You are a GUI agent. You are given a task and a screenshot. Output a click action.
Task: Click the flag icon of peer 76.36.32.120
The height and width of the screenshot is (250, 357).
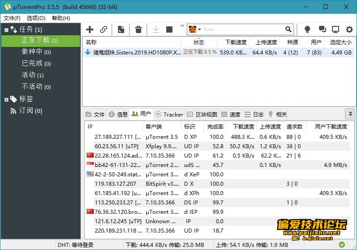90,211
